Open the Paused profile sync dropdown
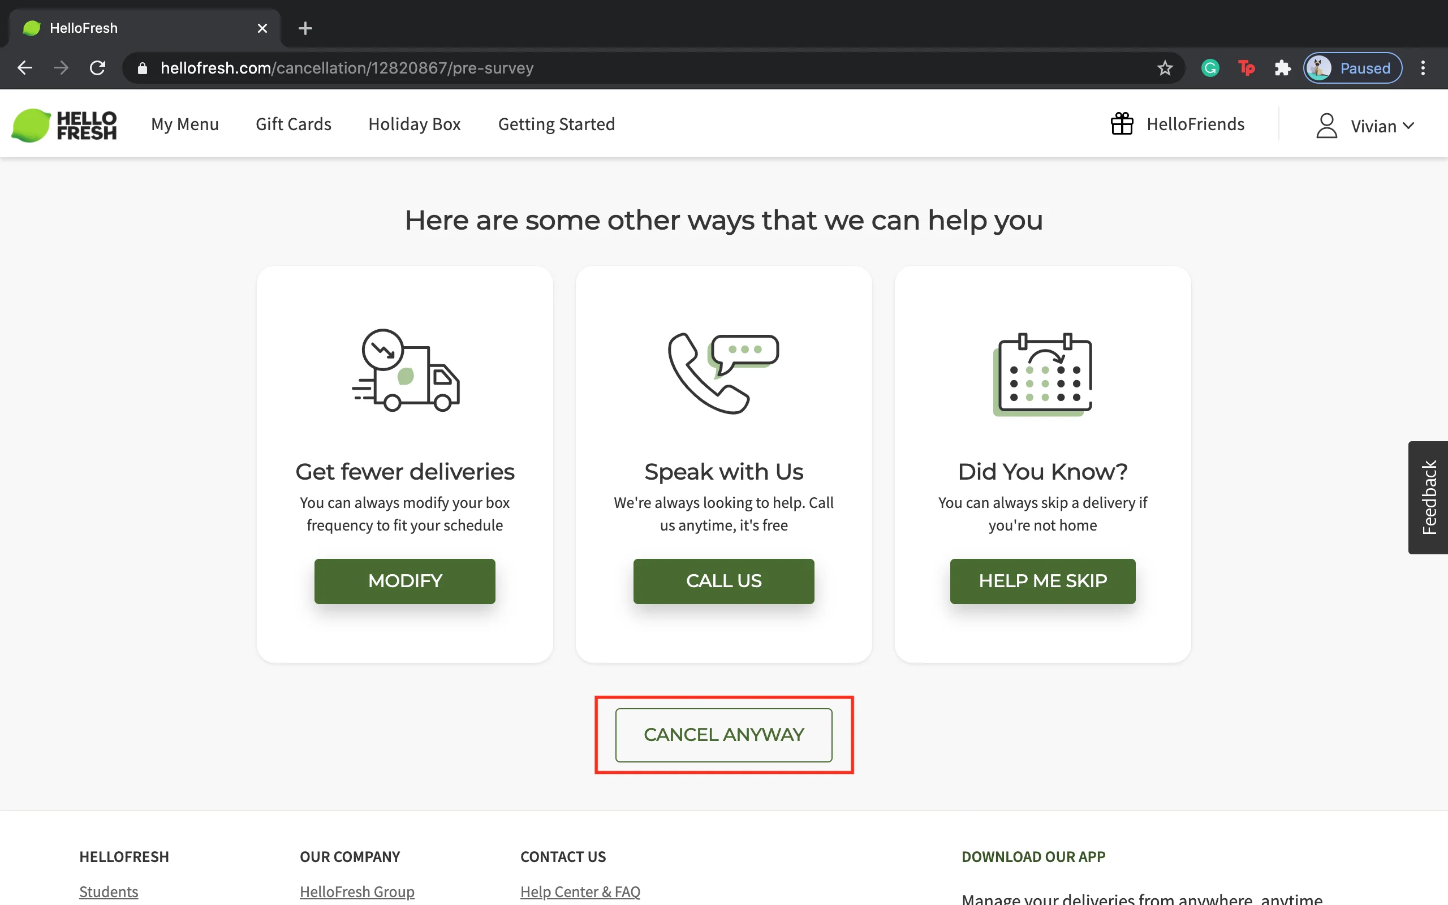Screen dimensions: 1448x905 click(1352, 68)
